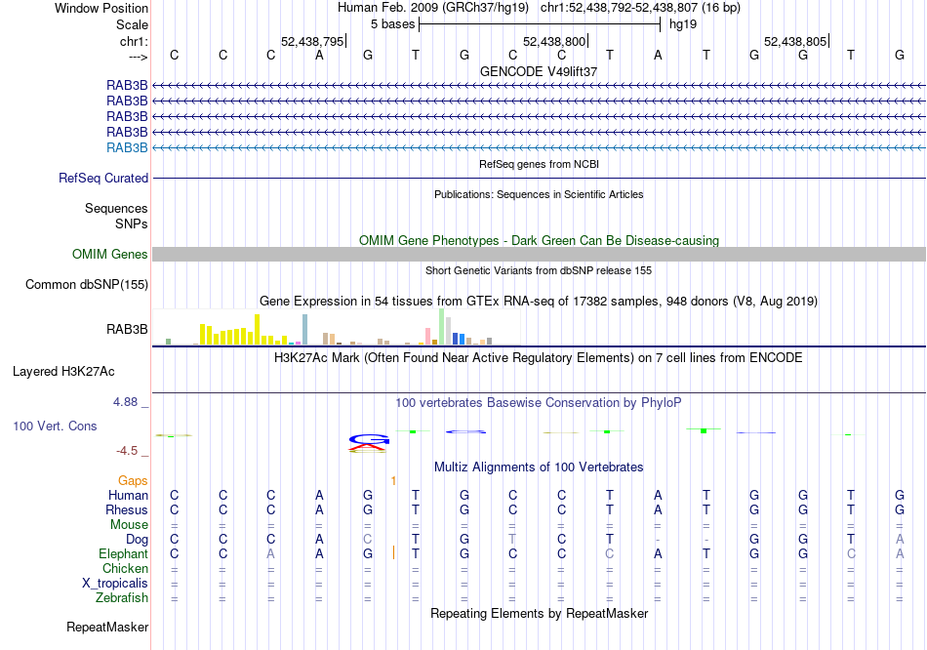Click the Window Position label
The width and height of the screenshot is (927, 650).
click(101, 8)
